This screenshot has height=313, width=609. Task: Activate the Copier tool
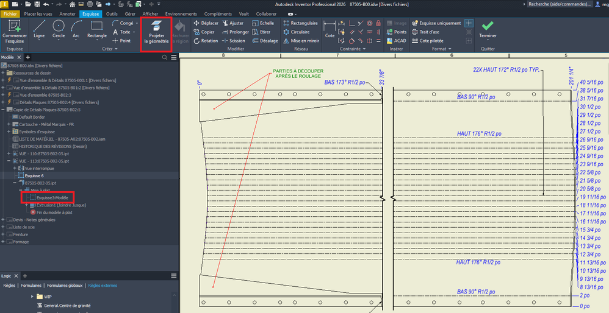[204, 32]
